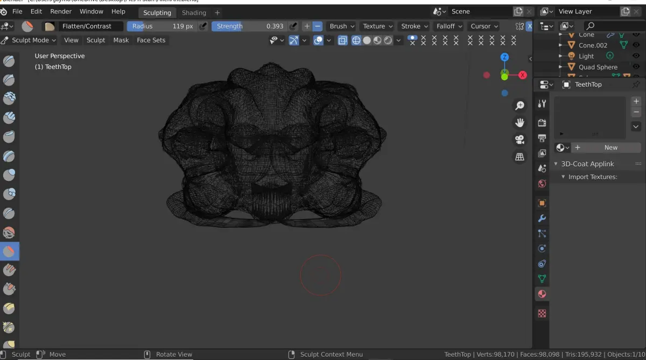The height and width of the screenshot is (360, 646).
Task: Open the Render properties tab
Action: (x=542, y=123)
